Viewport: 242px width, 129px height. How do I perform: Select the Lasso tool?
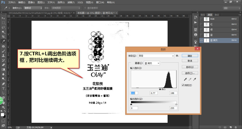pyautogui.click(x=3, y=27)
